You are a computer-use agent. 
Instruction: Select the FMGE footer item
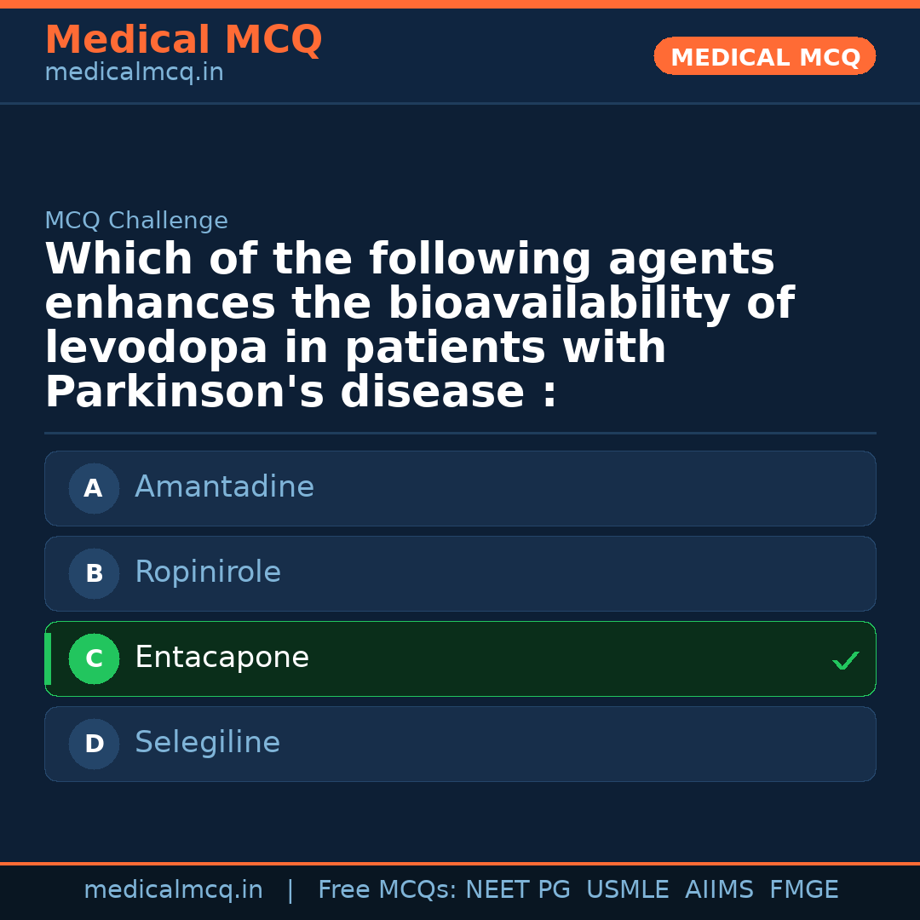tap(803, 890)
